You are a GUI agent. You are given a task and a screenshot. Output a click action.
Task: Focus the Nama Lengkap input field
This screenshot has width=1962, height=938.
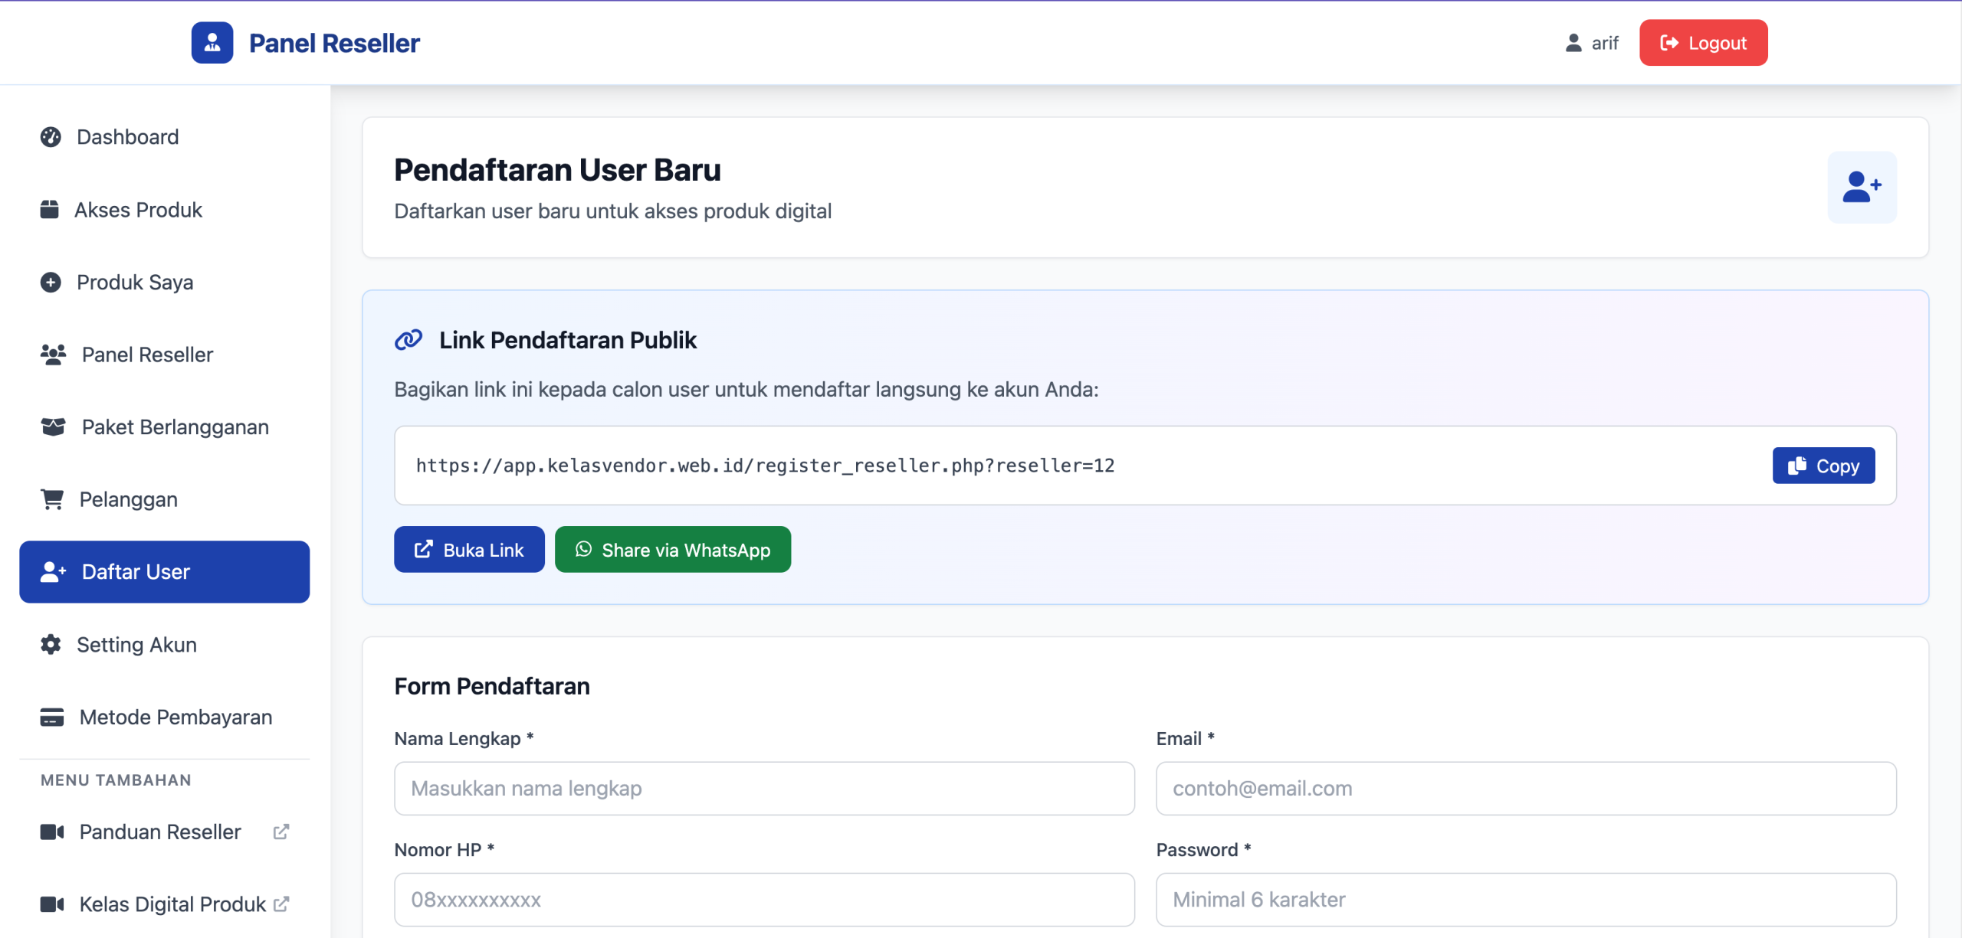(x=763, y=789)
